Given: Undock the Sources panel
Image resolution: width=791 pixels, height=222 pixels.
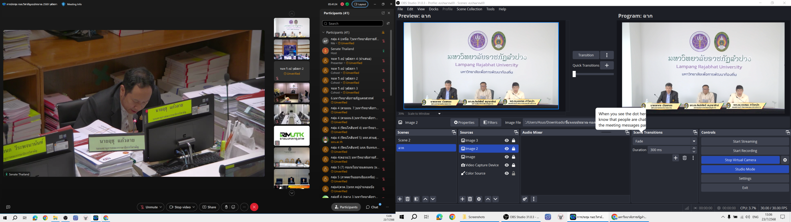Looking at the screenshot, I should coord(516,133).
